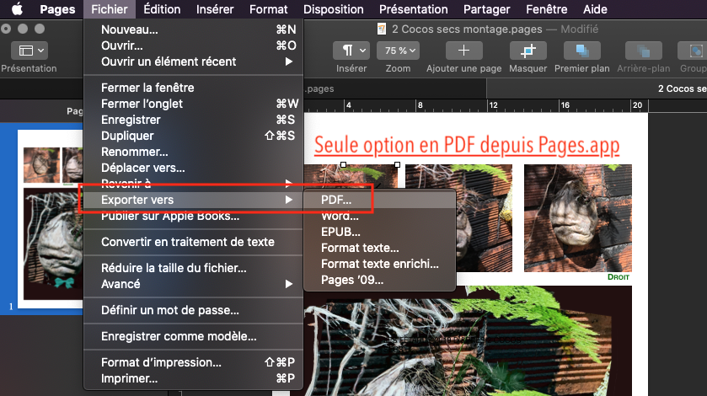The height and width of the screenshot is (396, 707).
Task: Click the Masquer crop icon
Action: 528,51
